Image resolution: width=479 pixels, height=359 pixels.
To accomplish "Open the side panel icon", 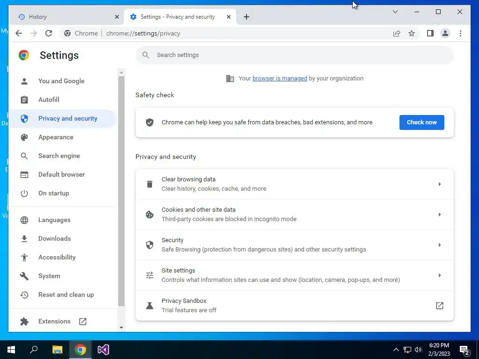I will [430, 33].
